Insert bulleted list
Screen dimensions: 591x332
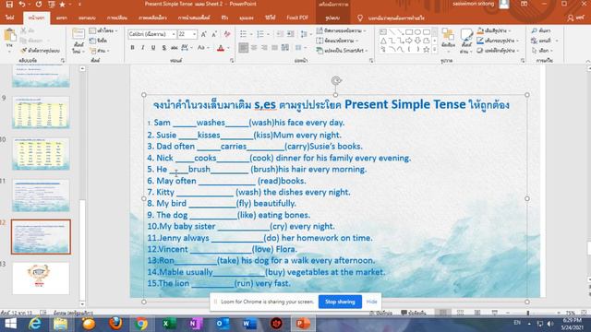tap(243, 34)
